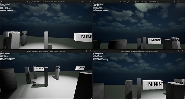Click 'Role Goal: Keep Alive' in Client 4 window
Screen dimensions: 185x99
[7, 60]
